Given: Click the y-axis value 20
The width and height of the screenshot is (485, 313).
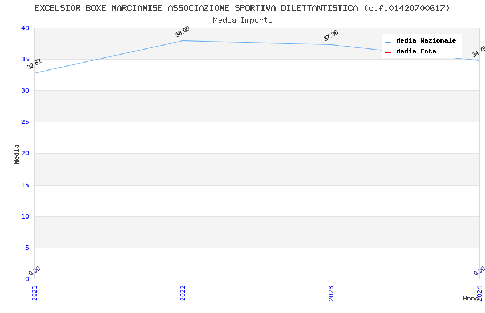Looking at the screenshot, I should 25,153.
